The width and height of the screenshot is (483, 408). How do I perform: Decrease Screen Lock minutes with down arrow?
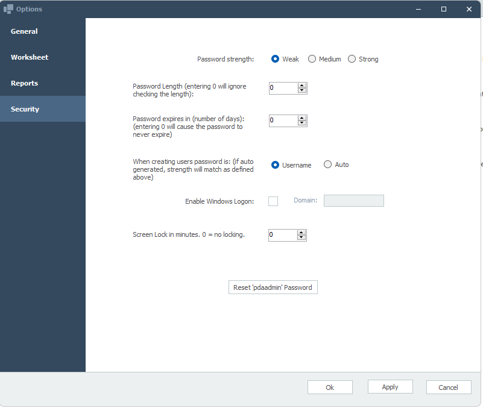(x=301, y=237)
